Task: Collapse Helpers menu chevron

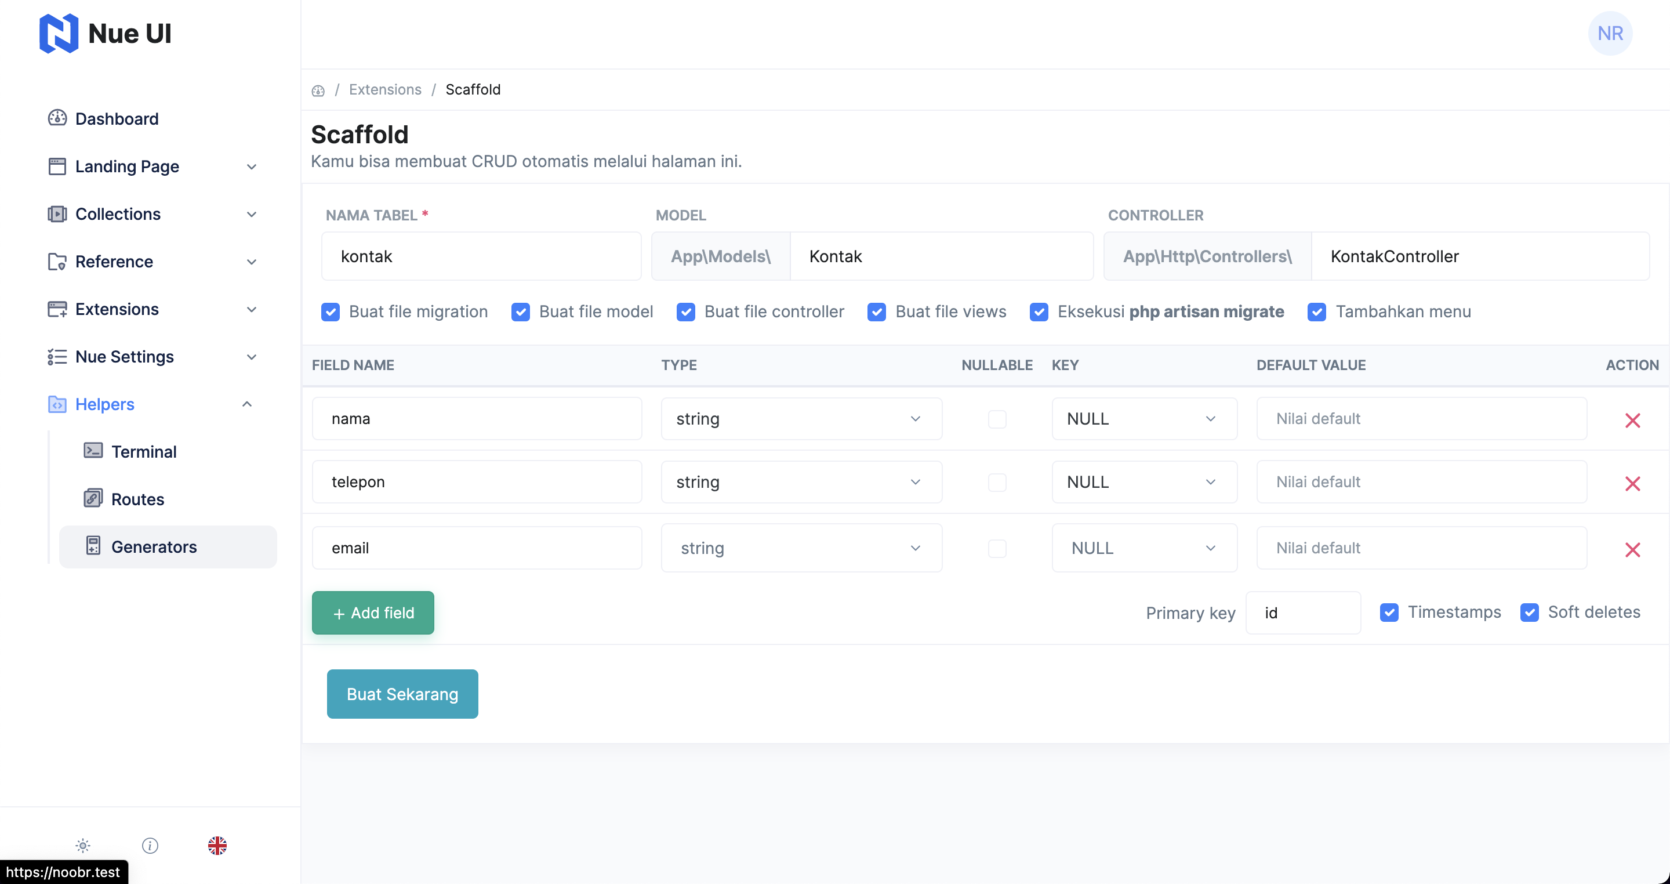Action: (x=247, y=404)
